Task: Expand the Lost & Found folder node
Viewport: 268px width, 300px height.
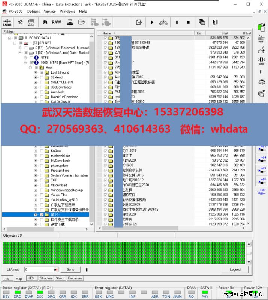Action: pos(36,72)
